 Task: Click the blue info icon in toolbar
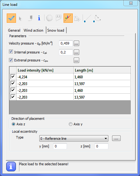pyautogui.click(x=39, y=18)
